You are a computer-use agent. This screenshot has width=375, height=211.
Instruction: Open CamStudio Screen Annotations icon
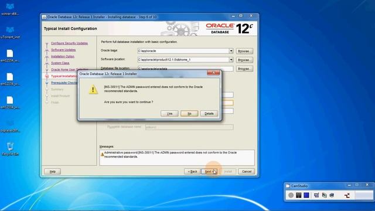pos(324,195)
